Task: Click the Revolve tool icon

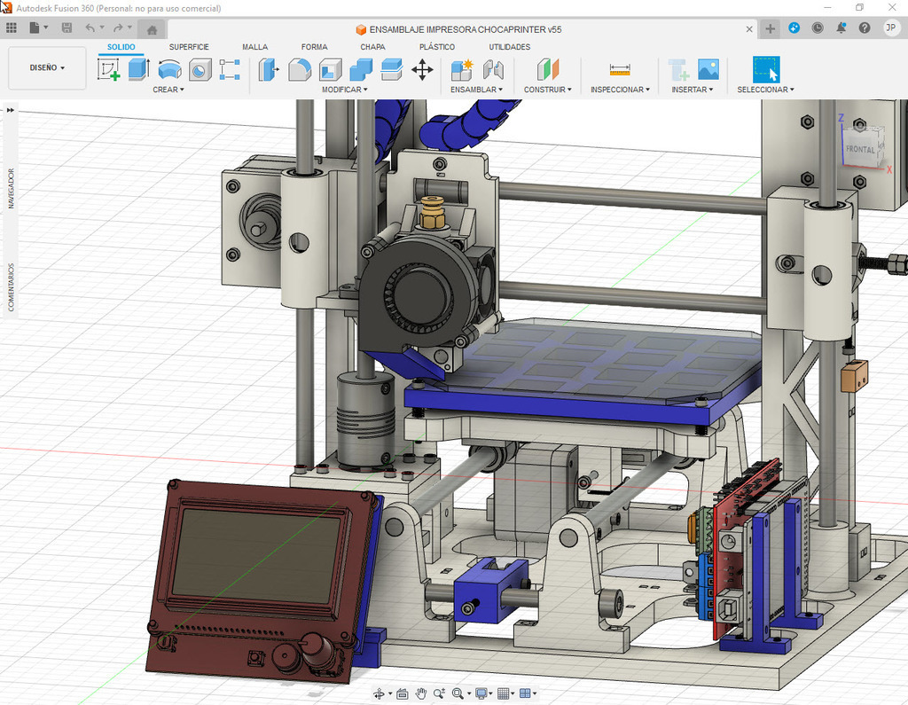Action: (169, 69)
